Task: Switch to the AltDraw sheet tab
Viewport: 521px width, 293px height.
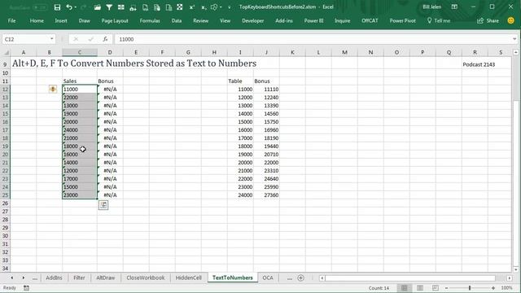Action: [105, 278]
